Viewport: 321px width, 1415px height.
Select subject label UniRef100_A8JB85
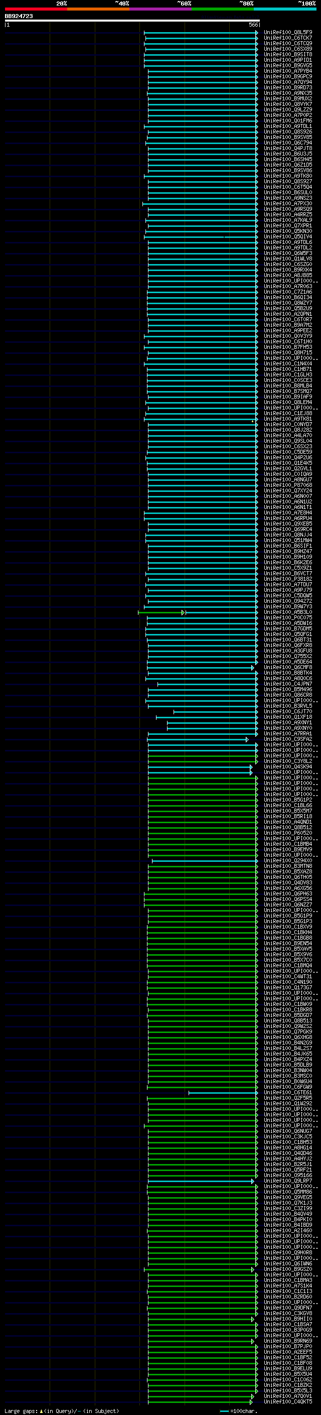[288, 275]
